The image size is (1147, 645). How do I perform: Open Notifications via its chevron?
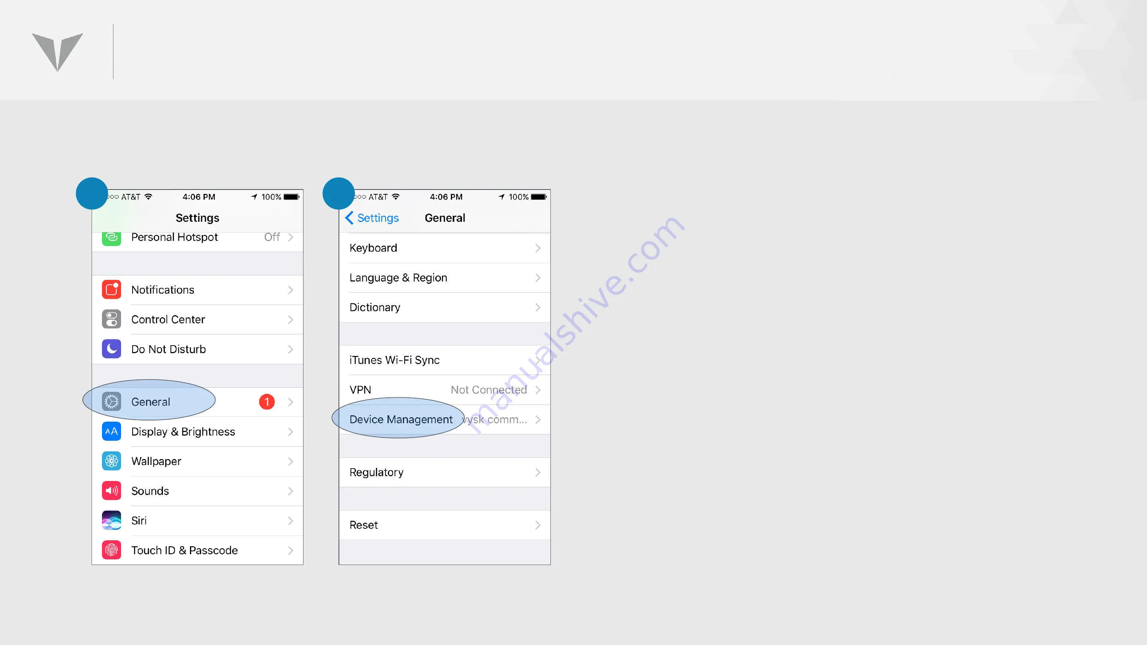(x=291, y=290)
